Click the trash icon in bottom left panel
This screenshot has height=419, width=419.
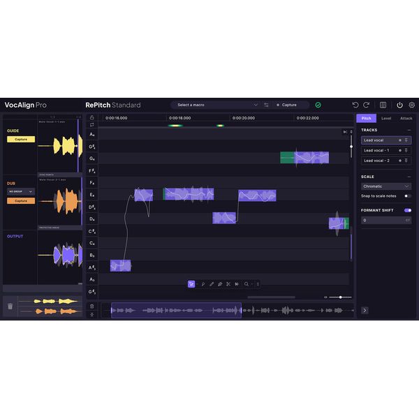tap(10, 307)
